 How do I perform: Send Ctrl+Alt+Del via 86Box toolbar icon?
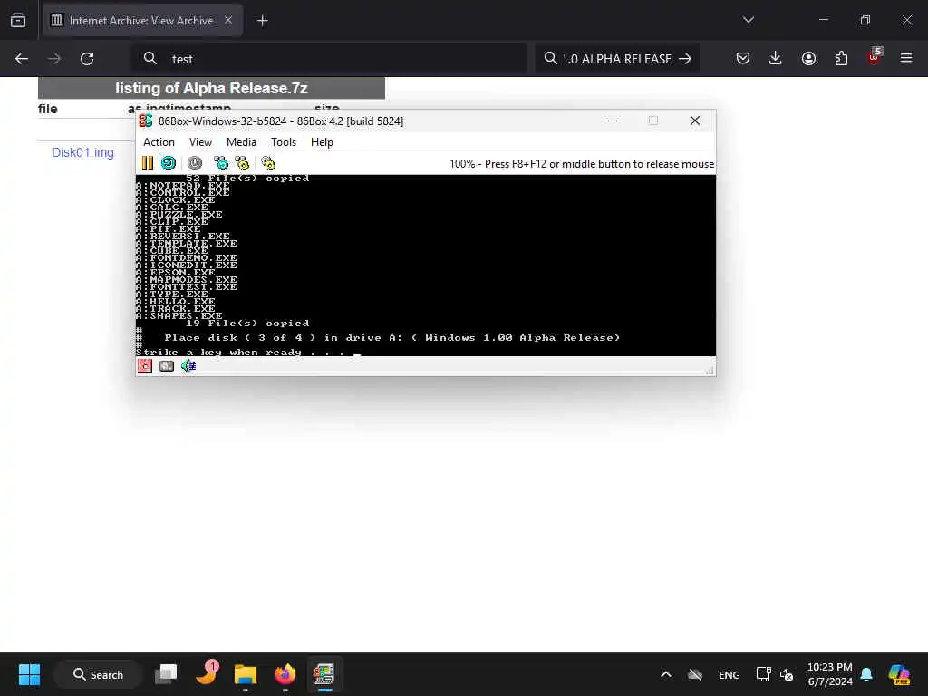[221, 163]
